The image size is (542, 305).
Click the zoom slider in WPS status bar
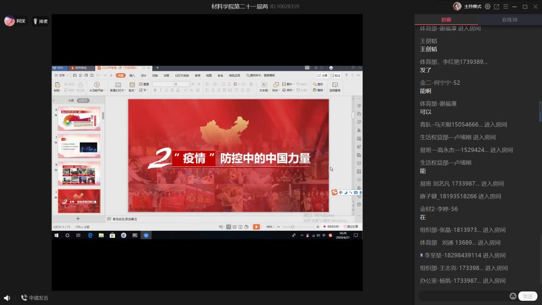tap(293, 227)
